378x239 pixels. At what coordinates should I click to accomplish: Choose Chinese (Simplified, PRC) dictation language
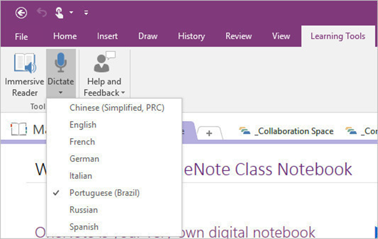114,107
